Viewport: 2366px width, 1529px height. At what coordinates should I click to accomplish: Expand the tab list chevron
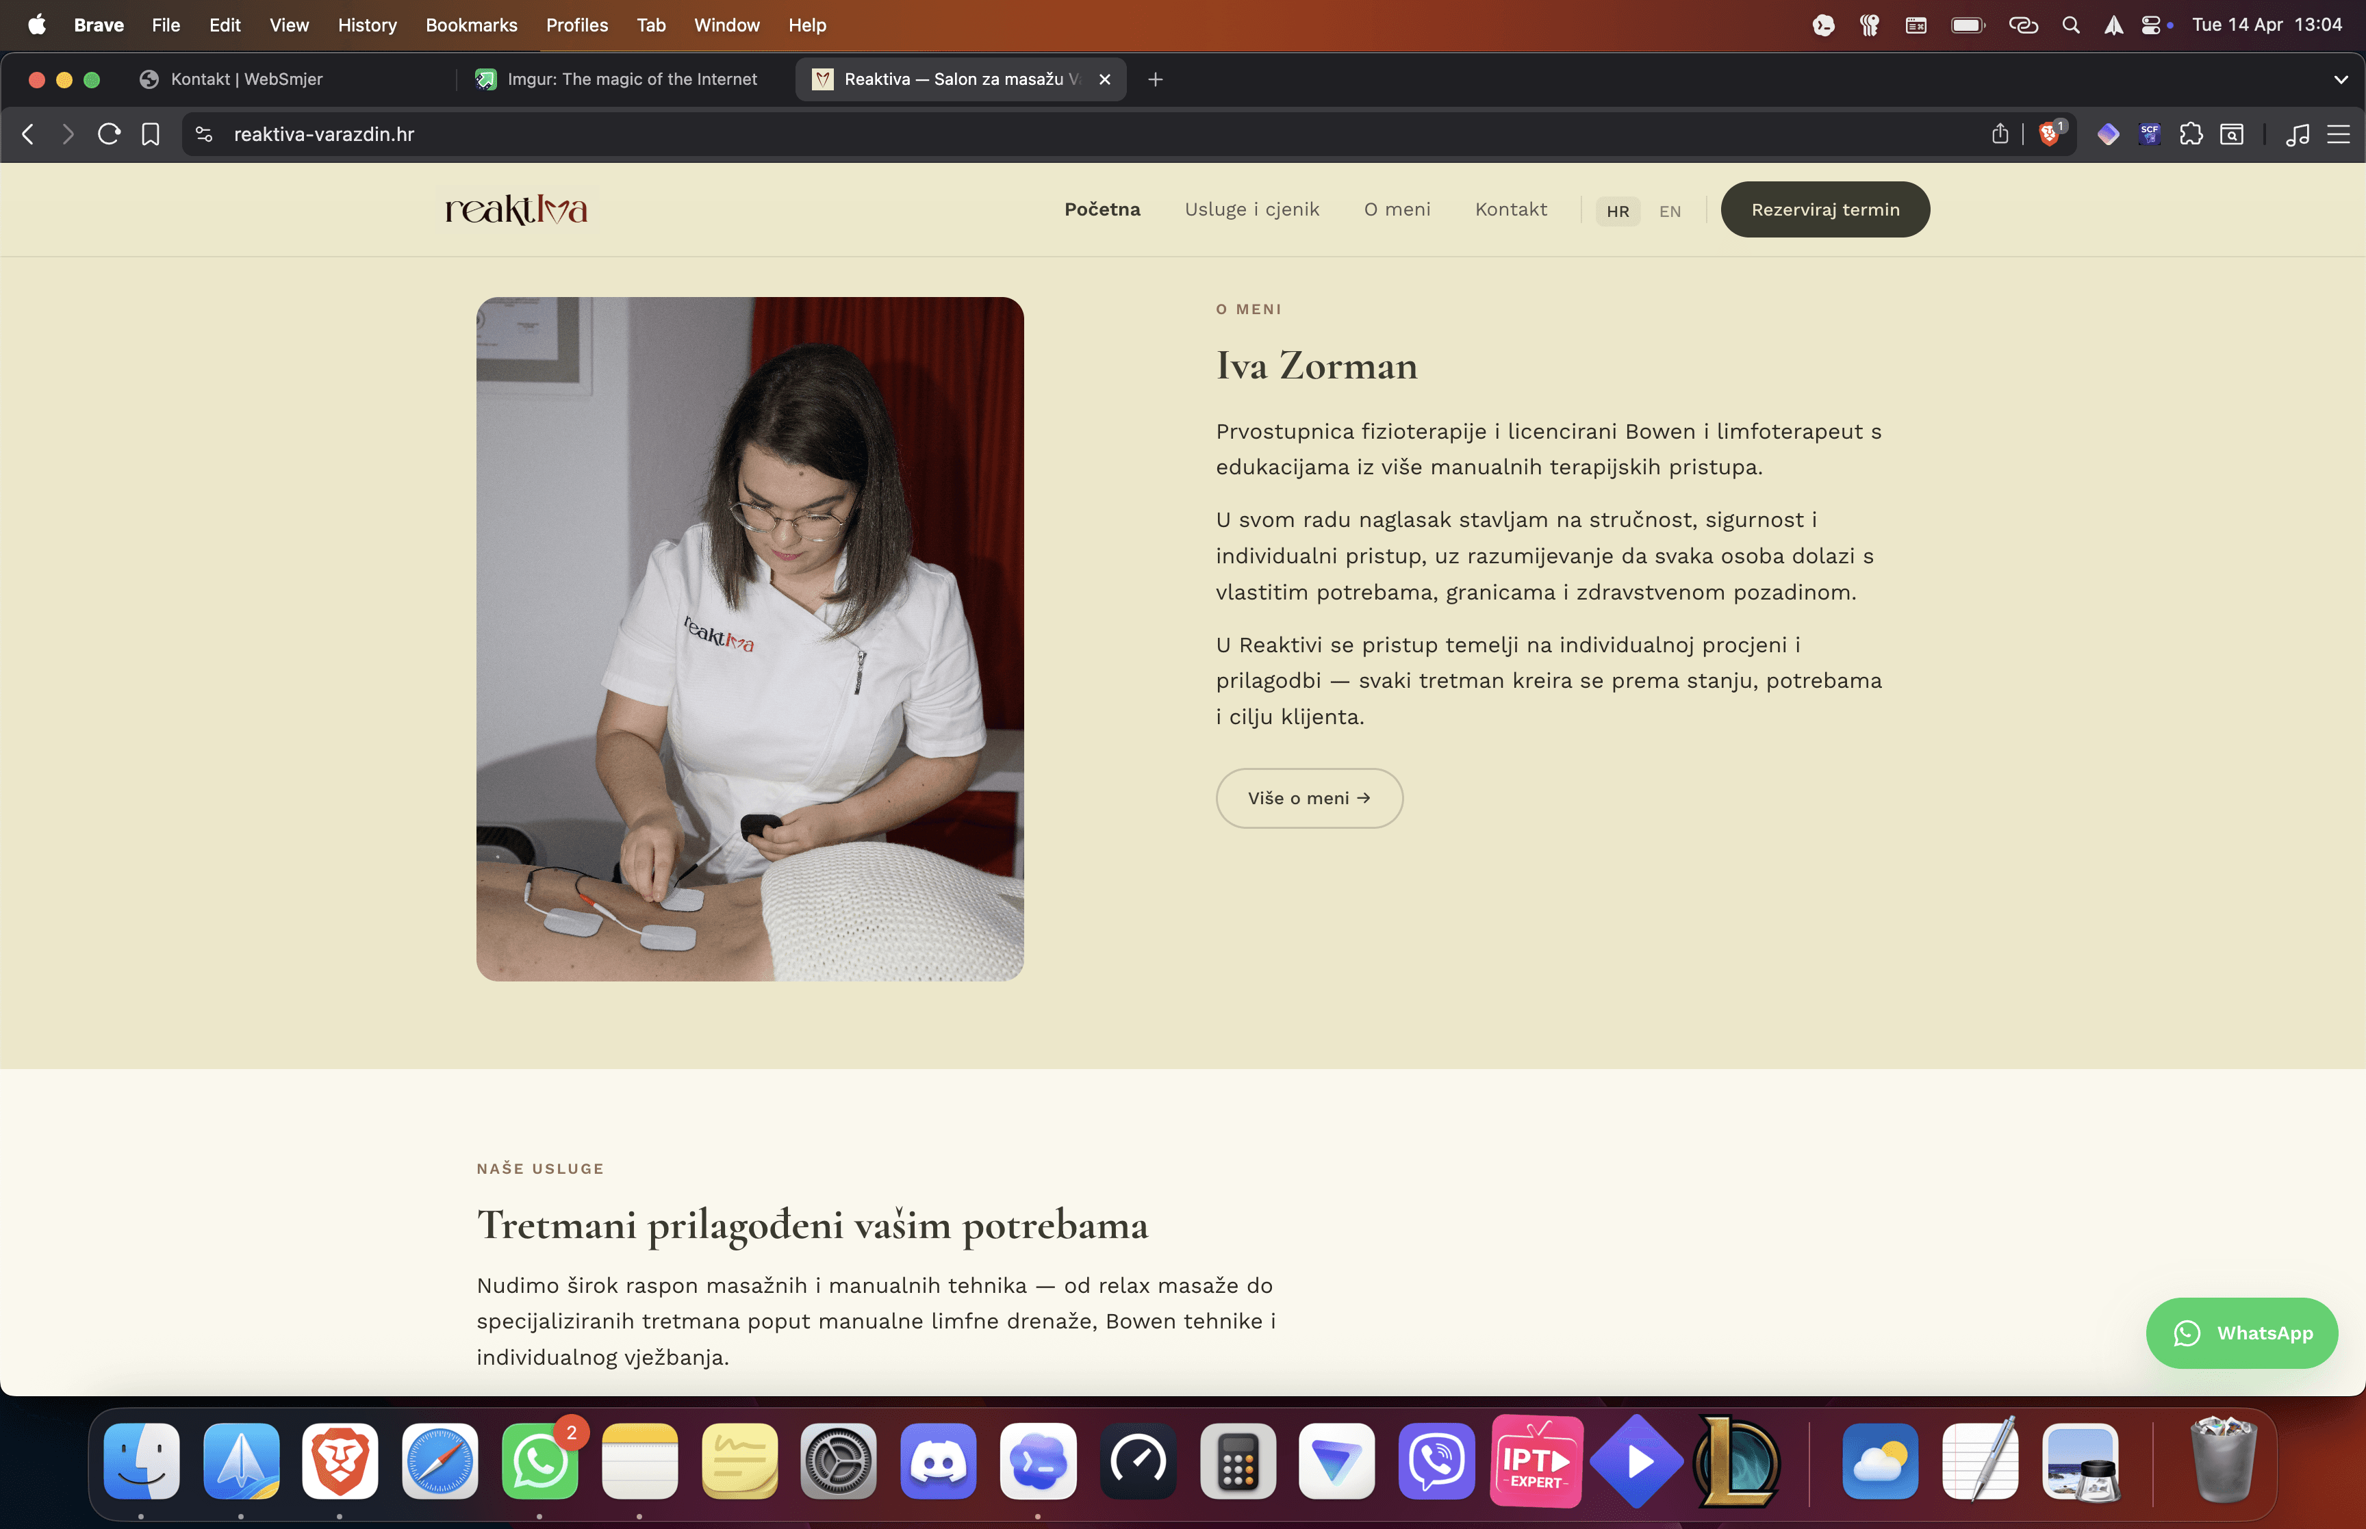click(x=2341, y=79)
